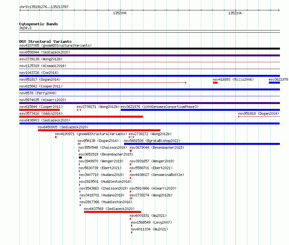Viewport: 289px width, 245px height.
Task: Open the nsv1043726 Coe2014 variant label
Action: tap(39, 73)
